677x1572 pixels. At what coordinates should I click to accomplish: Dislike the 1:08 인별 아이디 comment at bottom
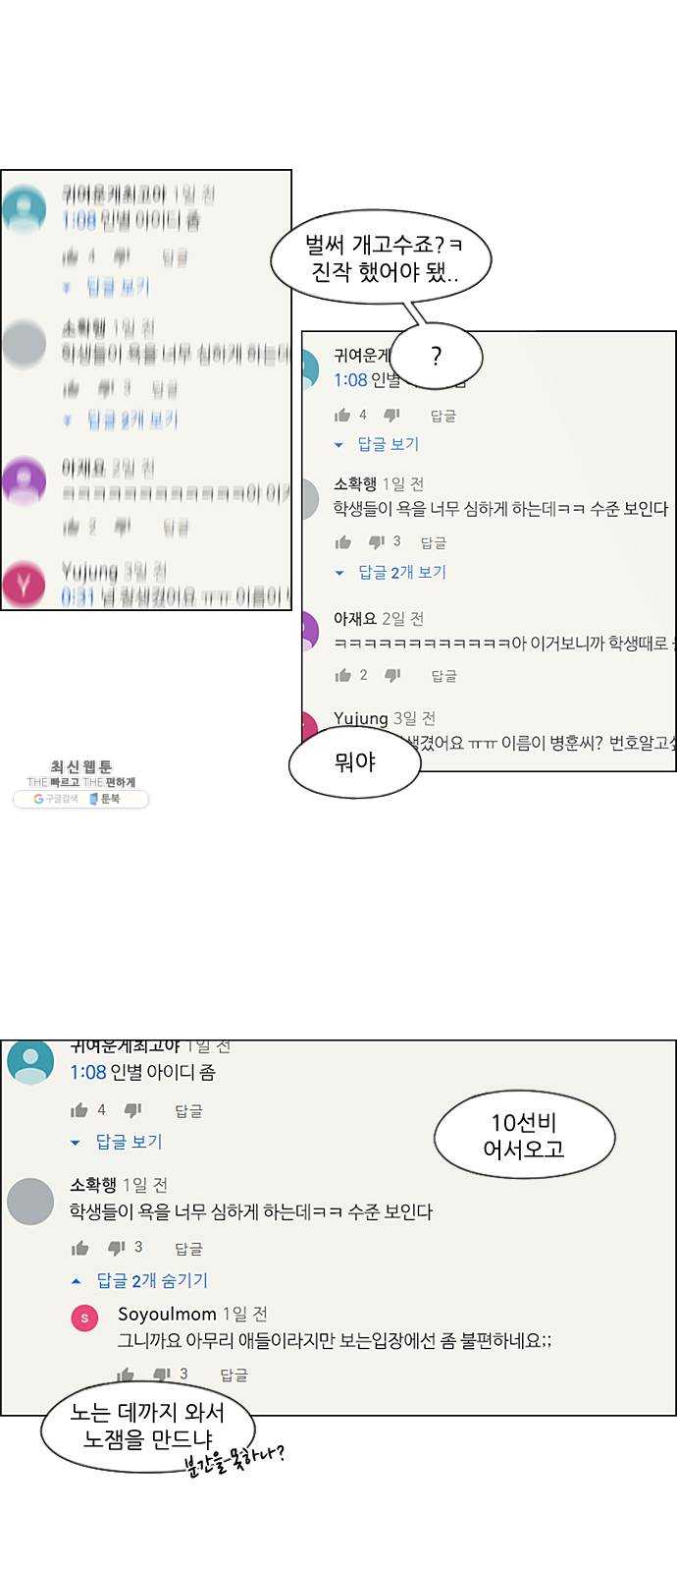tap(133, 1110)
